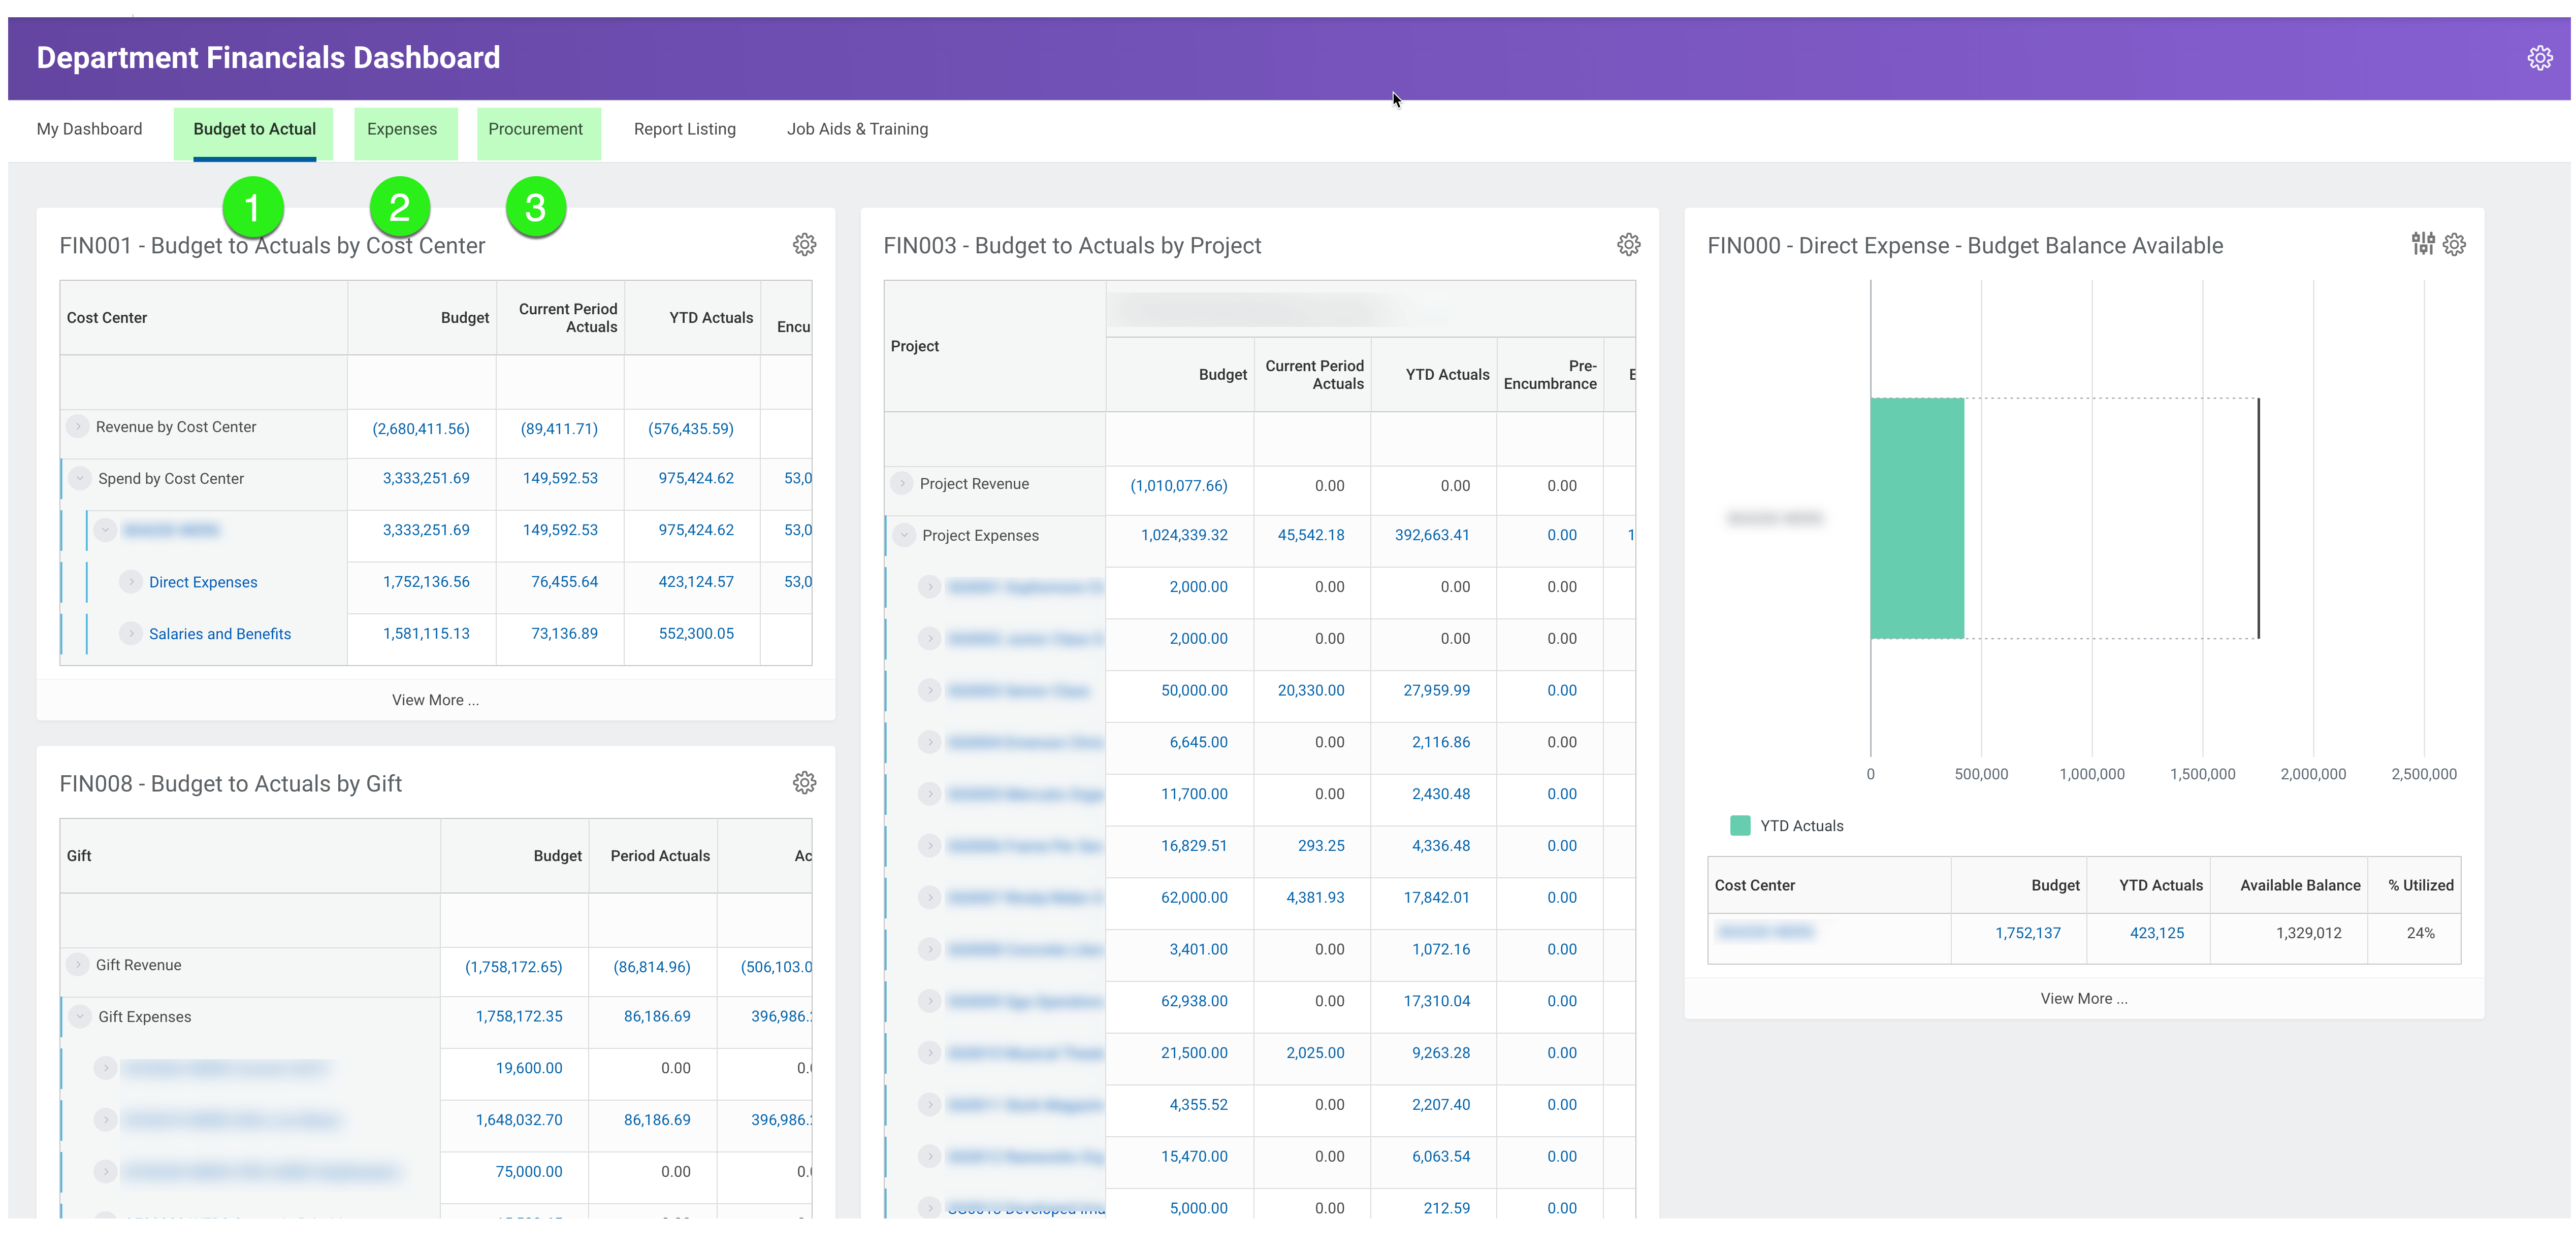Open the Report Listing tab
2576x1253 pixels.
[684, 129]
